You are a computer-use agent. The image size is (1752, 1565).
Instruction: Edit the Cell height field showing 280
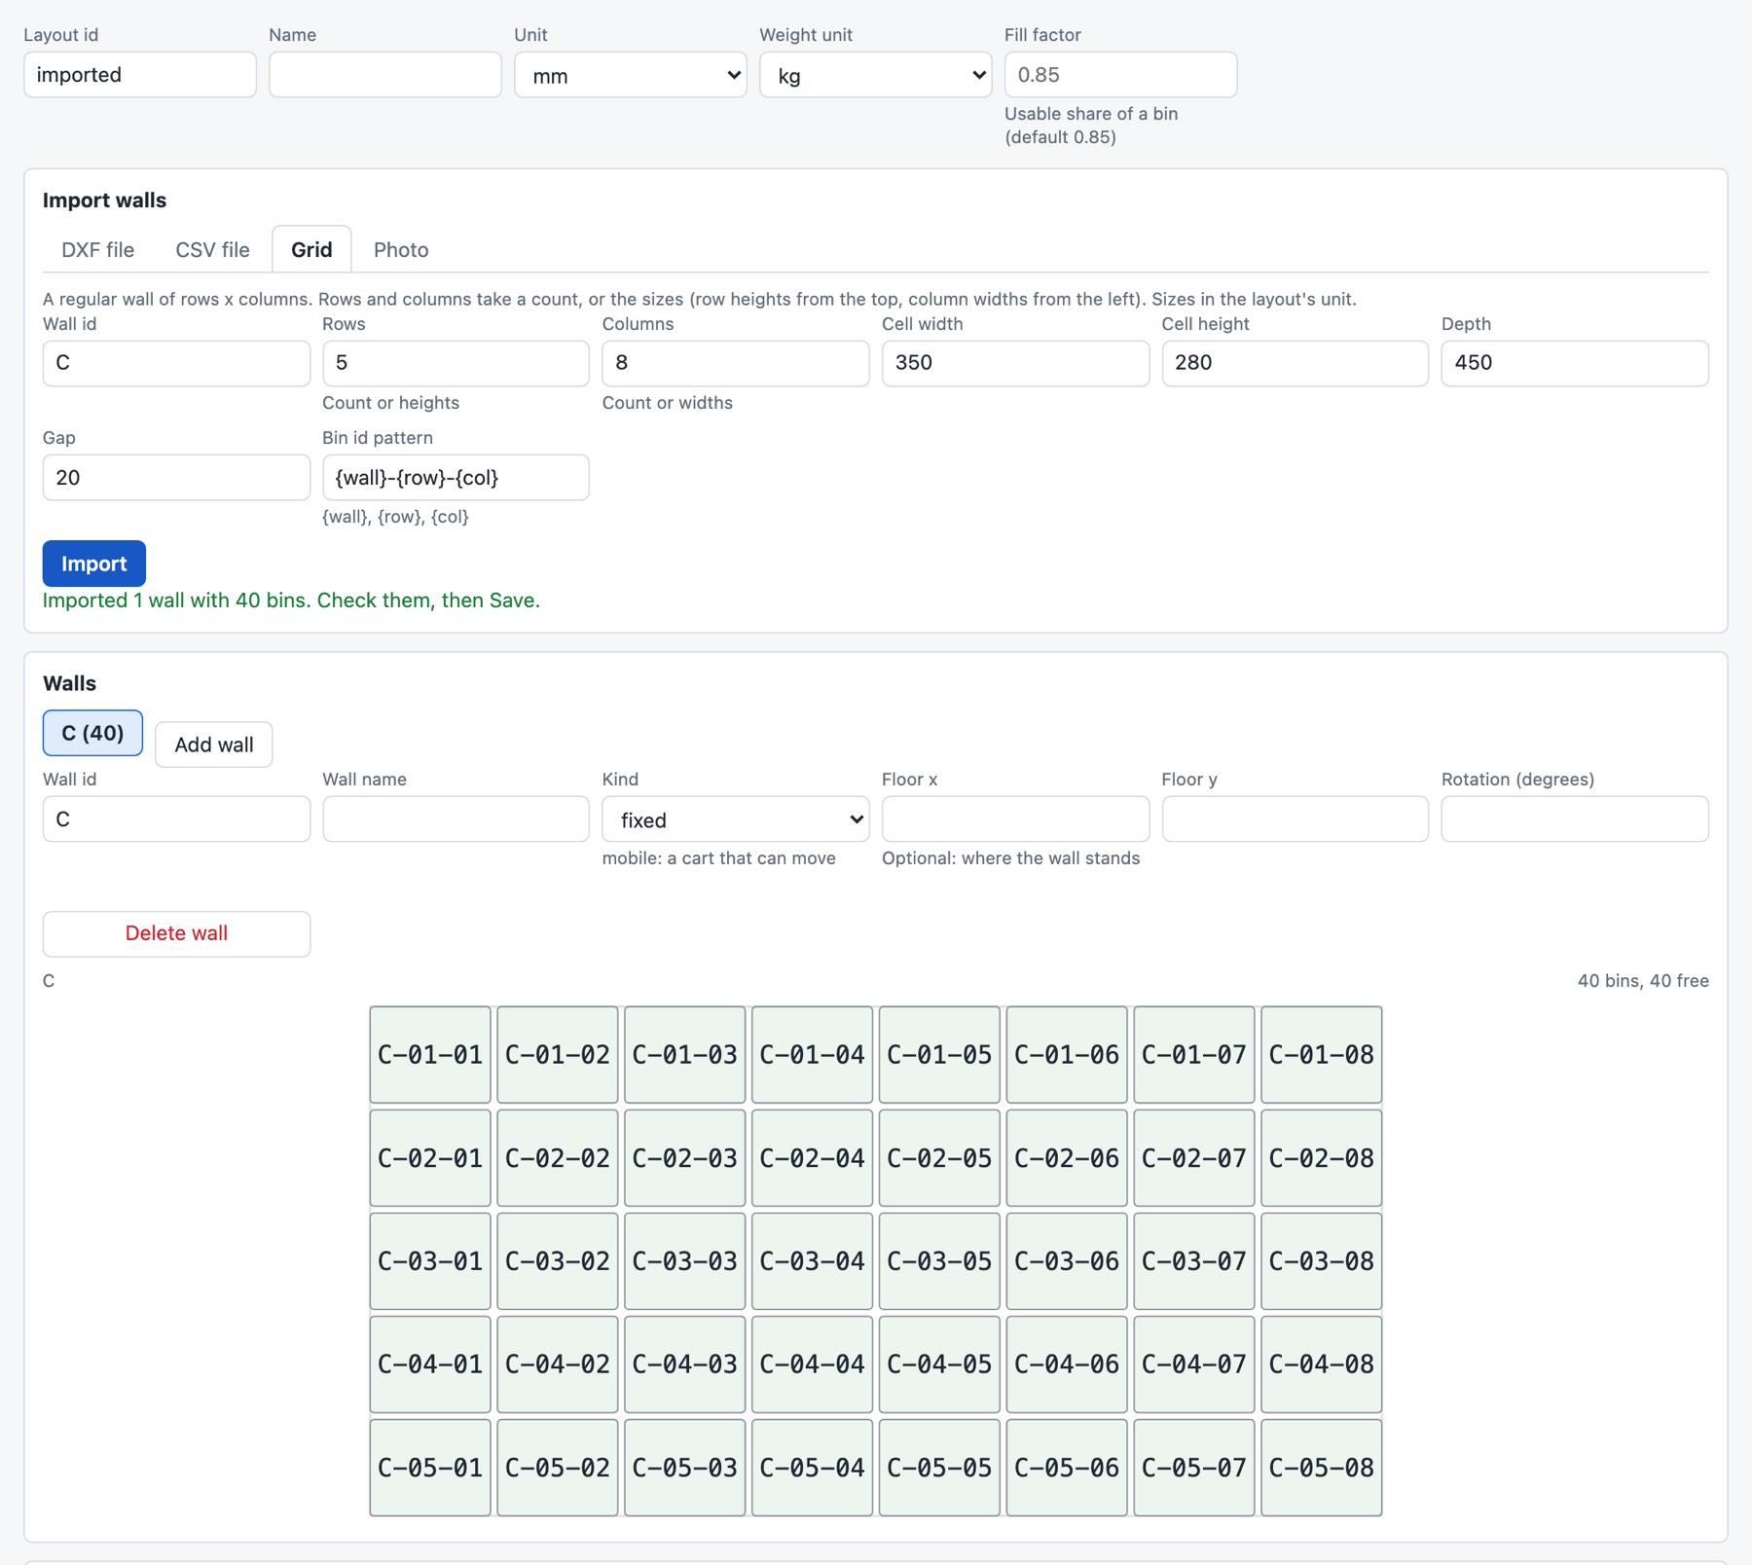1295,363
